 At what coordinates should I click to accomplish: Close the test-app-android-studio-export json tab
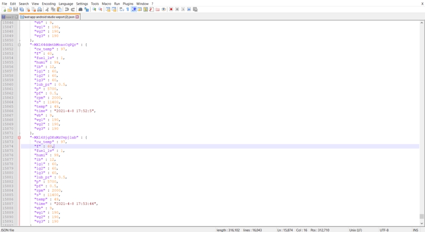[77, 17]
